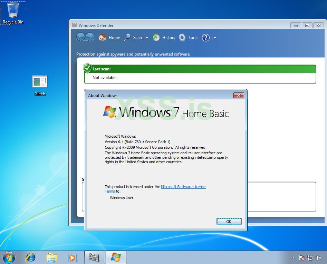Click the green shield check status icon

[x=87, y=68]
